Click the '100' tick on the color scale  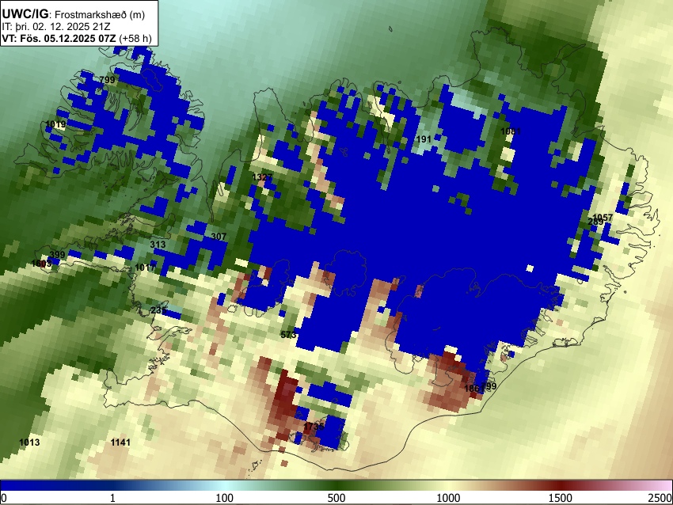point(225,498)
